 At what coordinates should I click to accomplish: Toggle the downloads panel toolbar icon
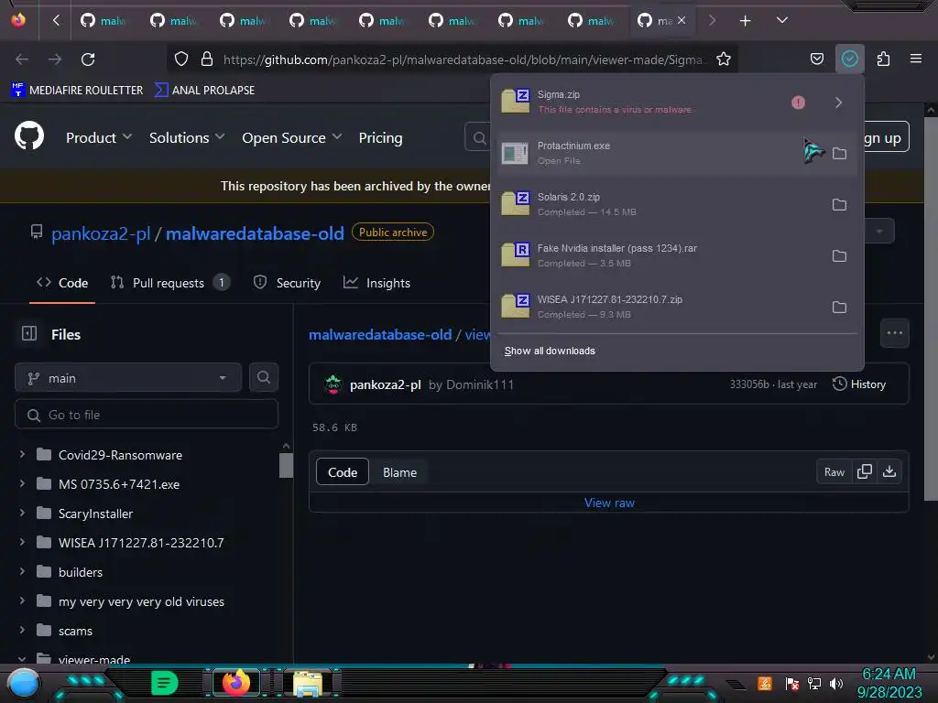[x=849, y=59]
